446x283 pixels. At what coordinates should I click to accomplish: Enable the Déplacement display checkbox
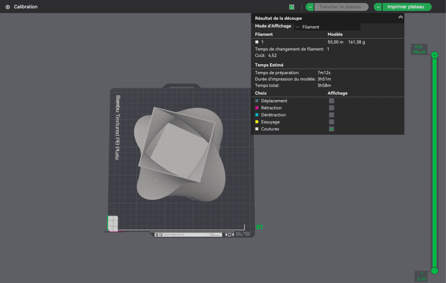click(331, 101)
